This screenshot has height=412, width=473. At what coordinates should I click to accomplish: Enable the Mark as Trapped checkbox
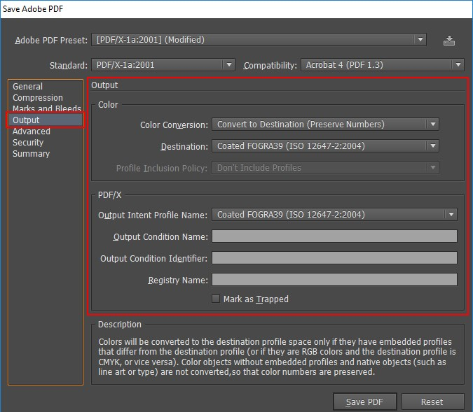tap(216, 299)
